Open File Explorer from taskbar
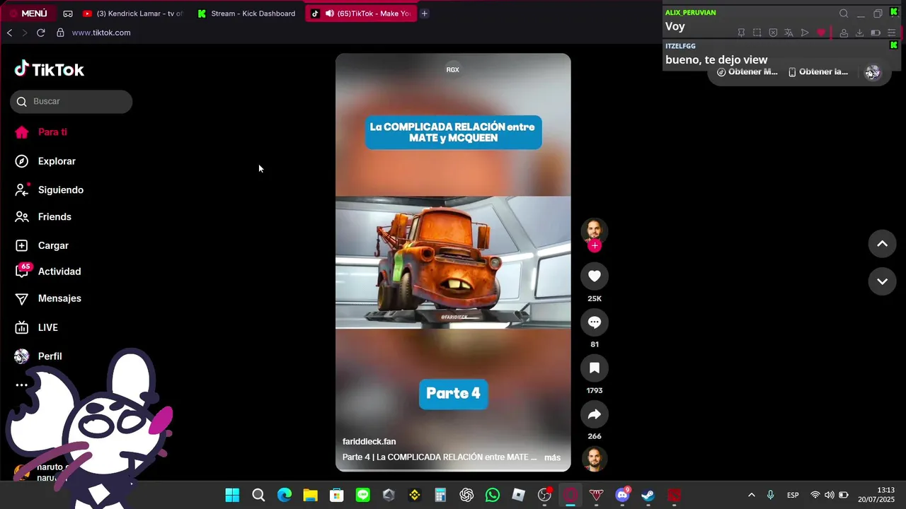Screen dimensions: 906x509 (x=311, y=495)
